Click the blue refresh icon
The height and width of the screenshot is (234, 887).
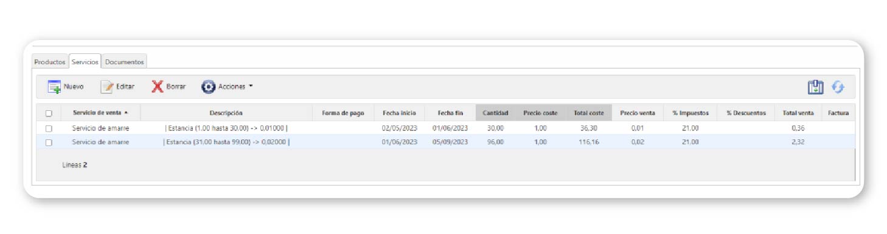coord(838,87)
